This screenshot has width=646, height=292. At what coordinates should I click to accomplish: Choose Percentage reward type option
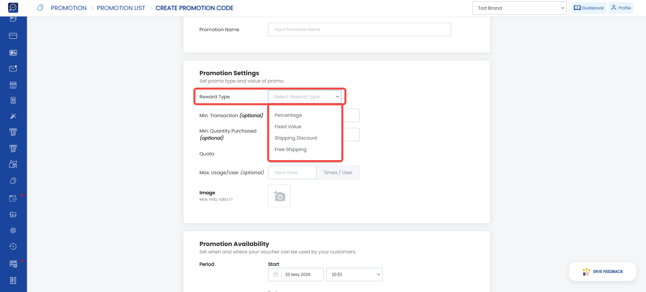point(288,115)
